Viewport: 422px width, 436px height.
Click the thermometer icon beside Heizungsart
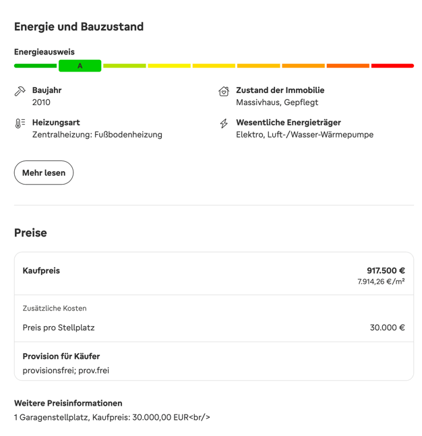20,123
